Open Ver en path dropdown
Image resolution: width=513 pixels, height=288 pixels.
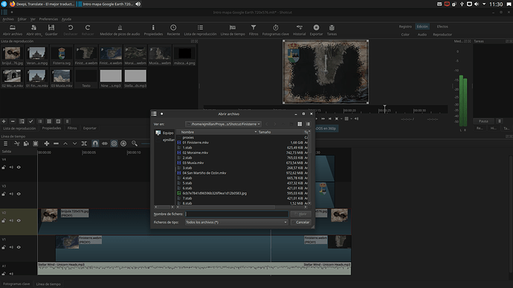click(x=223, y=124)
